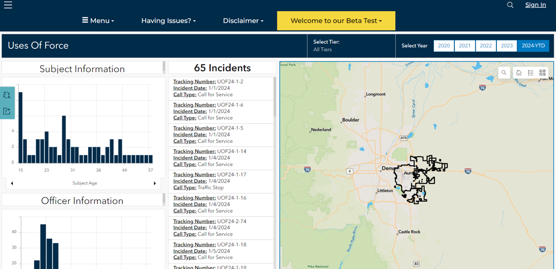The width and height of the screenshot is (556, 269).
Task: Open the map search tool
Action: pos(504,73)
